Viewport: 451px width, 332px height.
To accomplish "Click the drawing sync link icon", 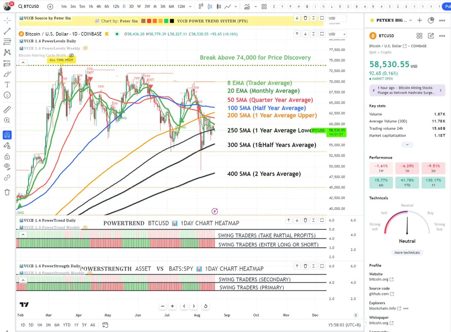I will (x=7, y=178).
